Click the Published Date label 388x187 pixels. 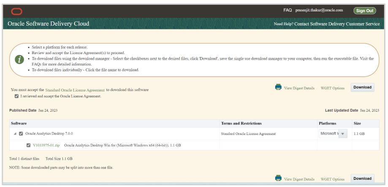pos(23,110)
